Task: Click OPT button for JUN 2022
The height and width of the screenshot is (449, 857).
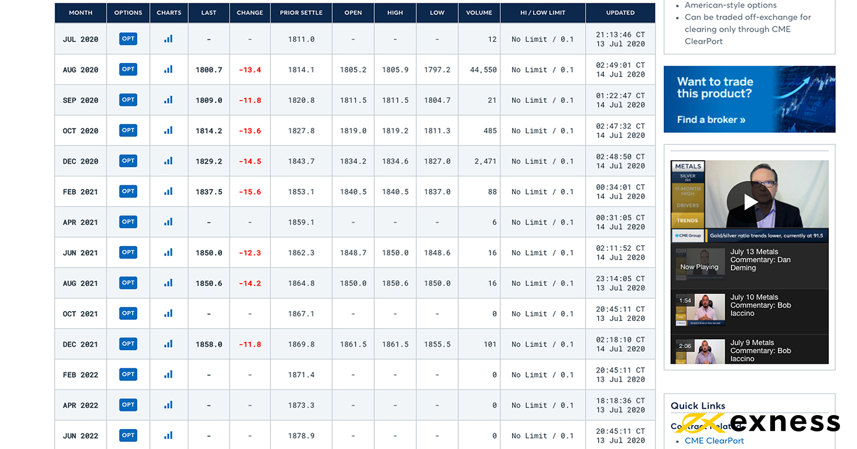Action: [128, 435]
